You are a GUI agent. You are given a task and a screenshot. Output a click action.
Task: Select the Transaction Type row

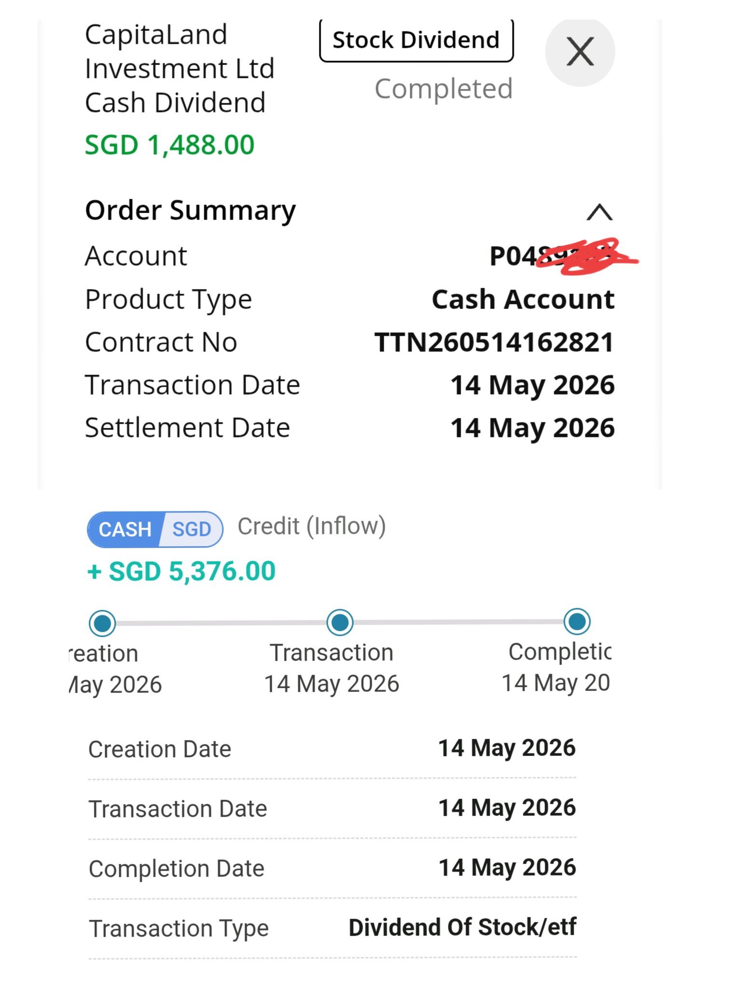[333, 928]
